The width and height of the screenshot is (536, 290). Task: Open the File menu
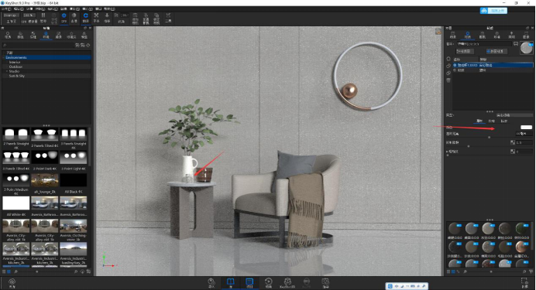(6, 9)
